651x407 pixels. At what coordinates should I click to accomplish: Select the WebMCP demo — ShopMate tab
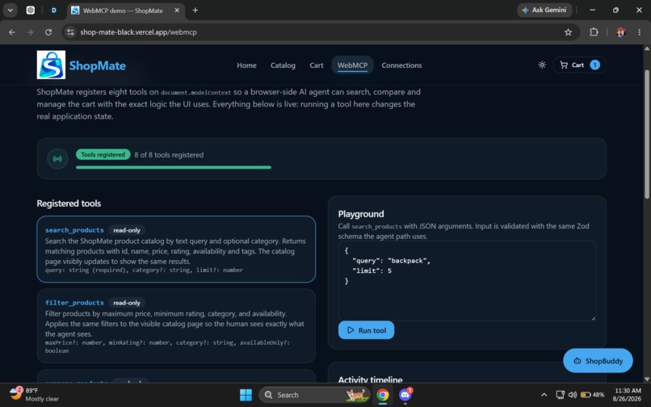tap(126, 10)
